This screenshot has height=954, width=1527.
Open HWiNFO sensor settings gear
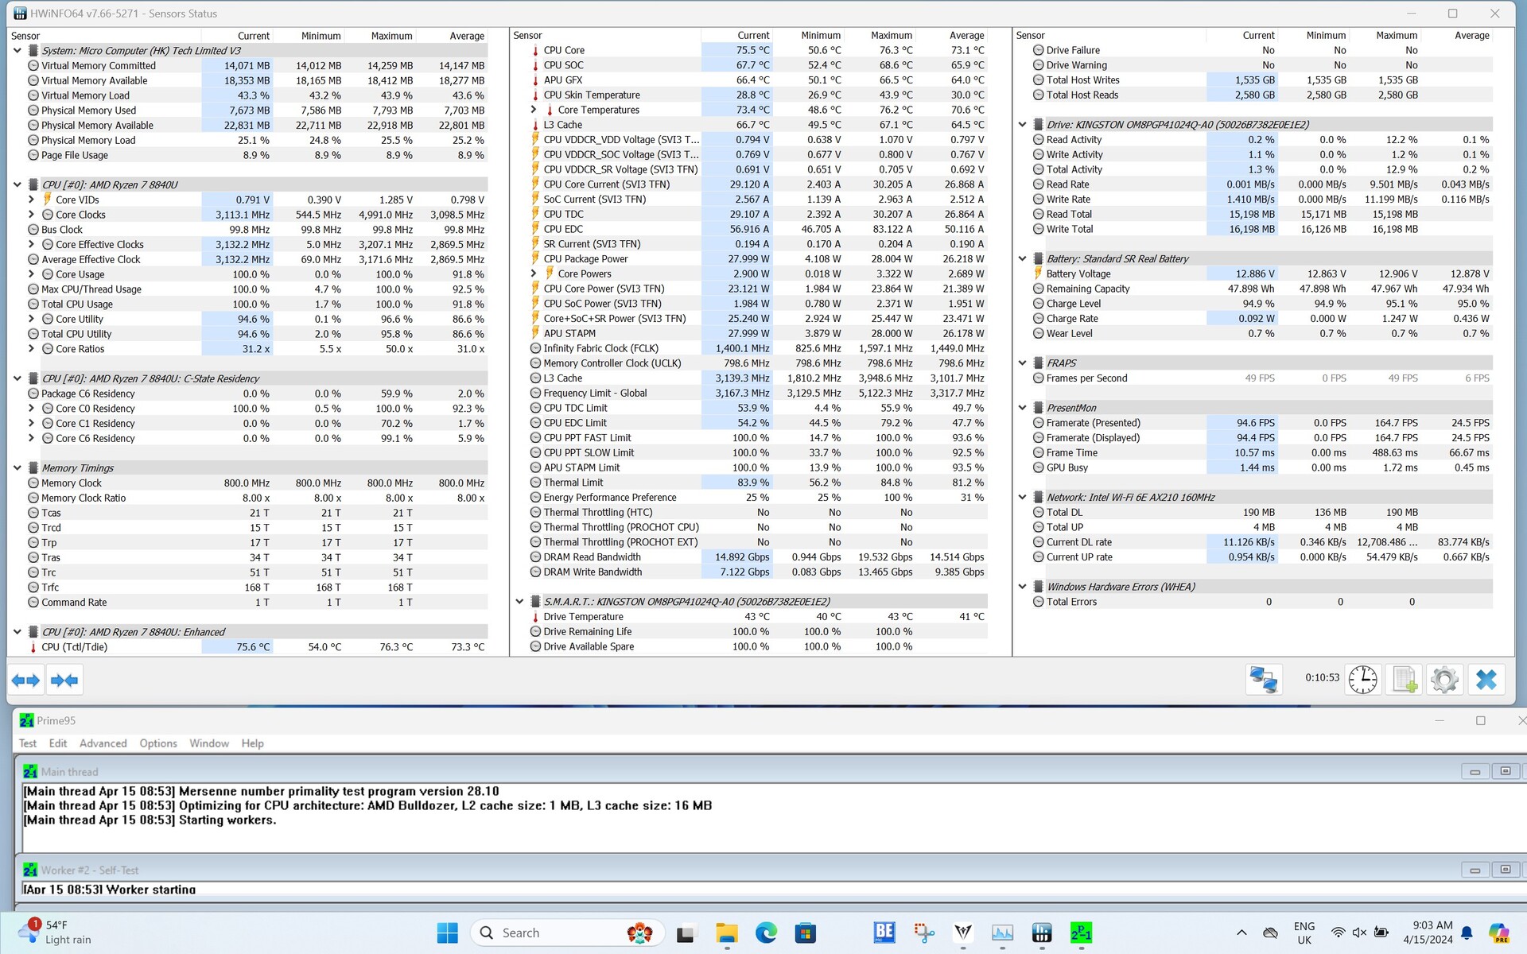click(x=1444, y=680)
